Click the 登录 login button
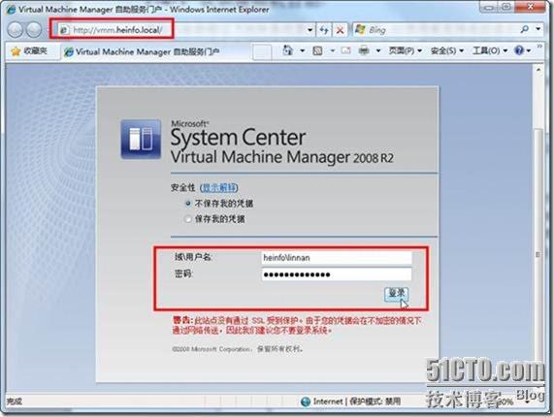The width and height of the screenshot is (554, 417). 397,294
